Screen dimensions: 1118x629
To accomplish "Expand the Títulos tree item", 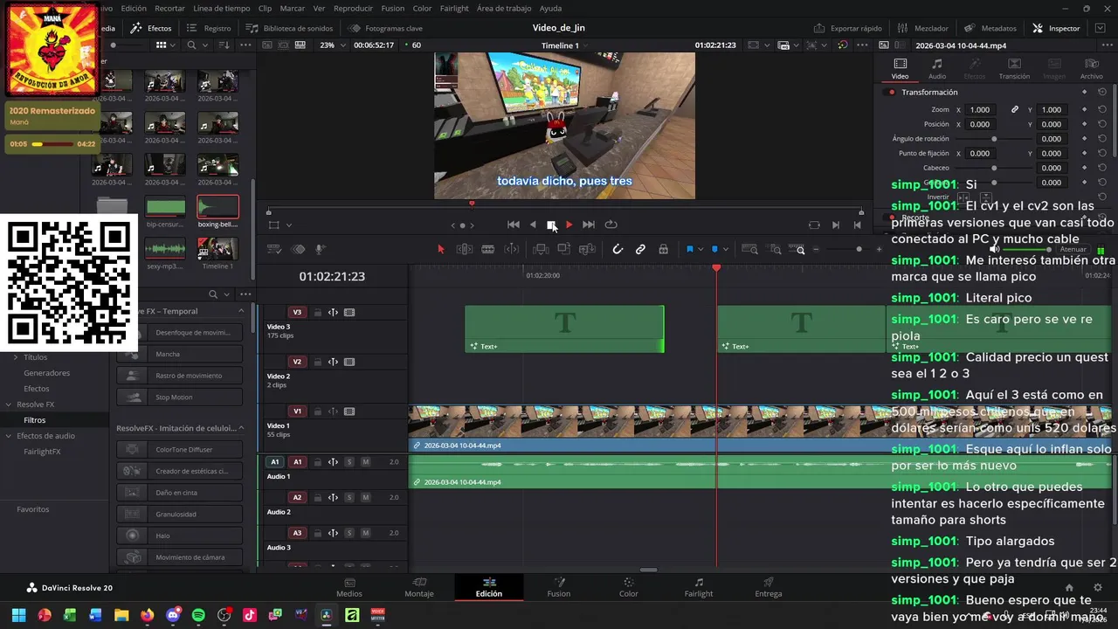I will [15, 357].
